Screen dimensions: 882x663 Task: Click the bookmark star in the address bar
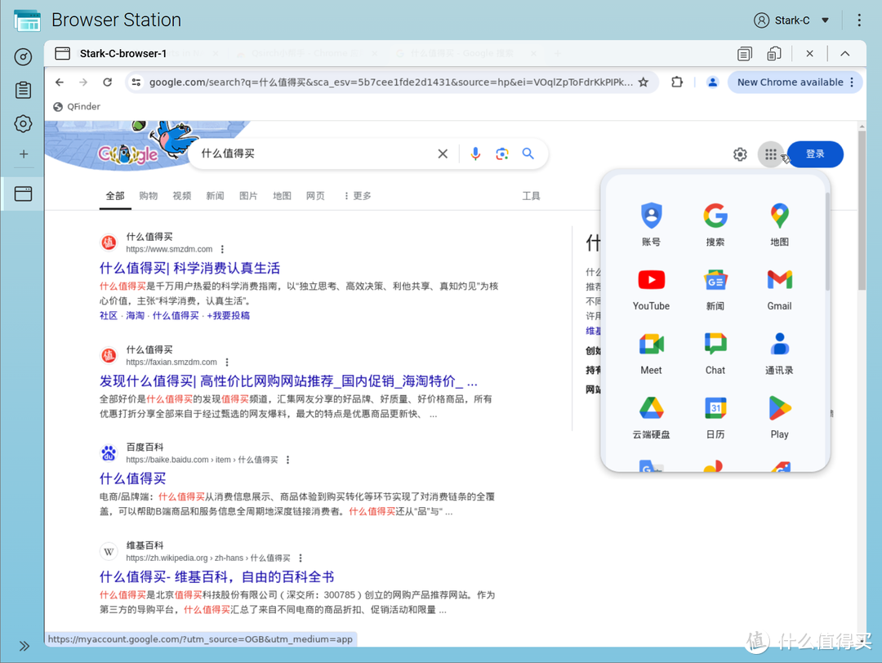pyautogui.click(x=643, y=82)
